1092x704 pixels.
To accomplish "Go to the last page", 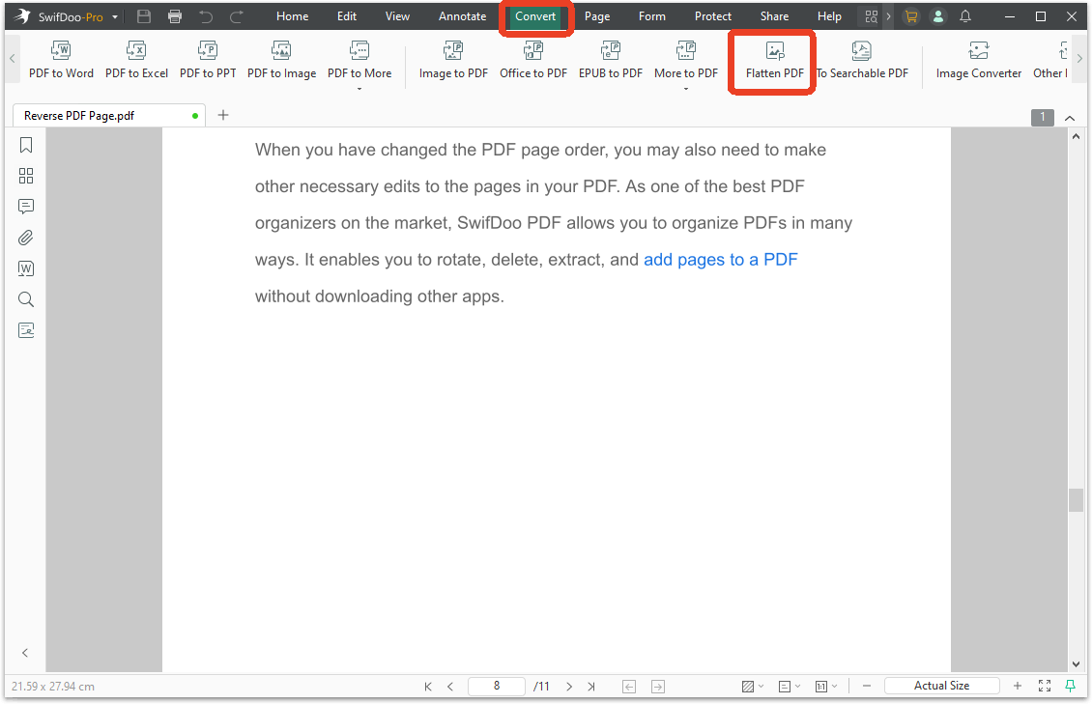I will 591,687.
